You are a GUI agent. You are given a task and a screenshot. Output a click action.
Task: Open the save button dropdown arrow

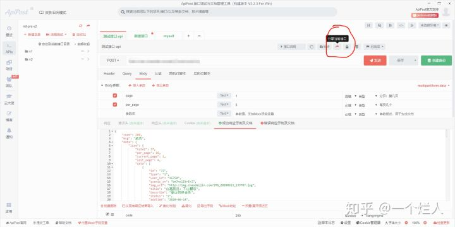coord(415,61)
